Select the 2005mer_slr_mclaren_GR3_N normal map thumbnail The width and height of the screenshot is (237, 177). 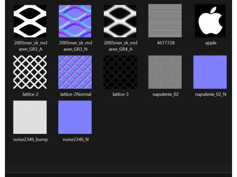(75, 21)
